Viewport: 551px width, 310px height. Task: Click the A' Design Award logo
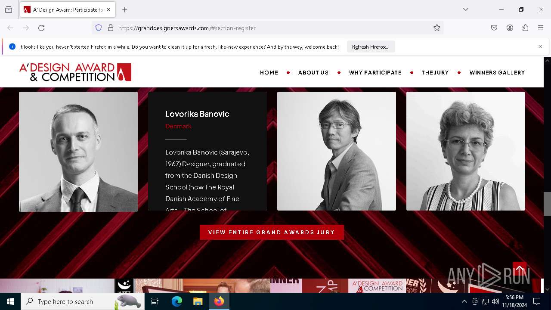pos(75,72)
